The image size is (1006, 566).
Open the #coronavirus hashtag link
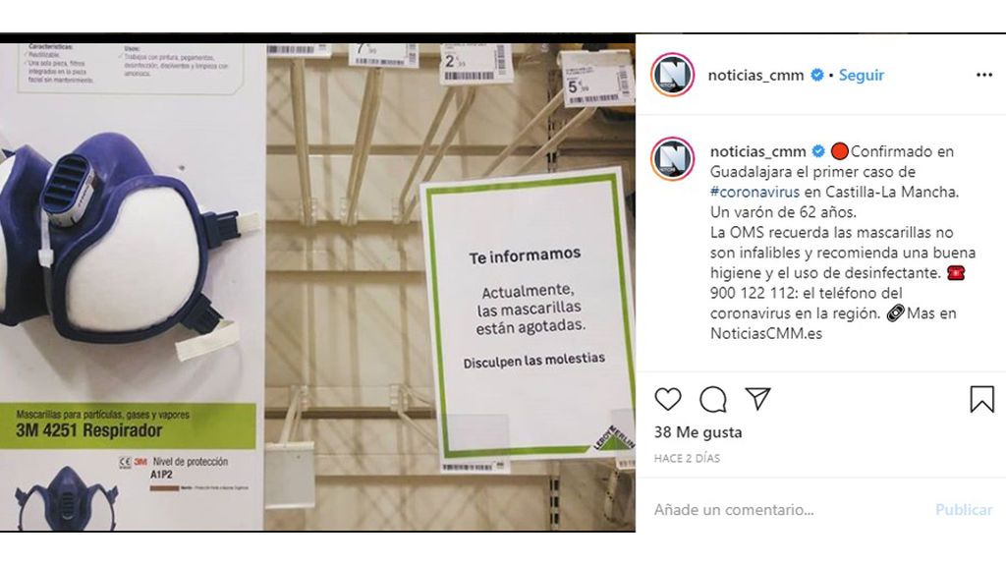click(754, 192)
